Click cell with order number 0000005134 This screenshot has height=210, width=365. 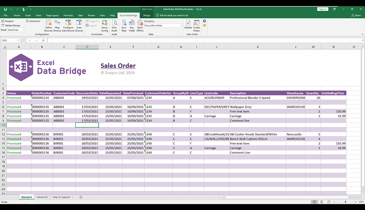click(x=42, y=98)
